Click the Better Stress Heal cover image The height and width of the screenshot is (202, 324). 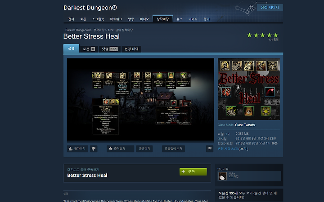(248, 89)
